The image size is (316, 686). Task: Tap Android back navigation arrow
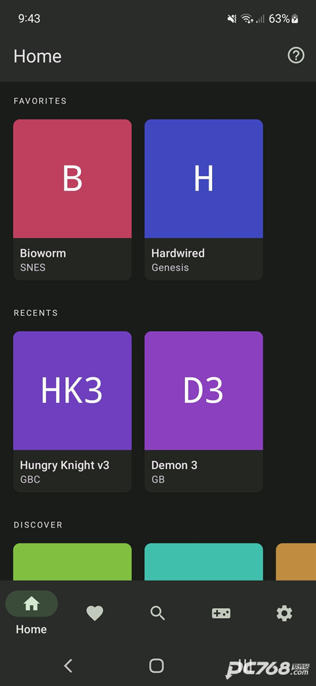(68, 666)
